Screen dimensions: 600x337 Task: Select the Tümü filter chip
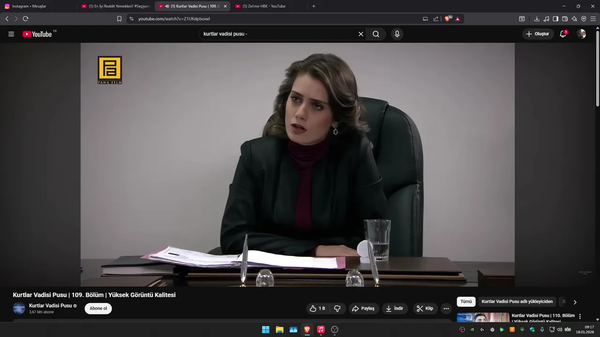(x=466, y=302)
